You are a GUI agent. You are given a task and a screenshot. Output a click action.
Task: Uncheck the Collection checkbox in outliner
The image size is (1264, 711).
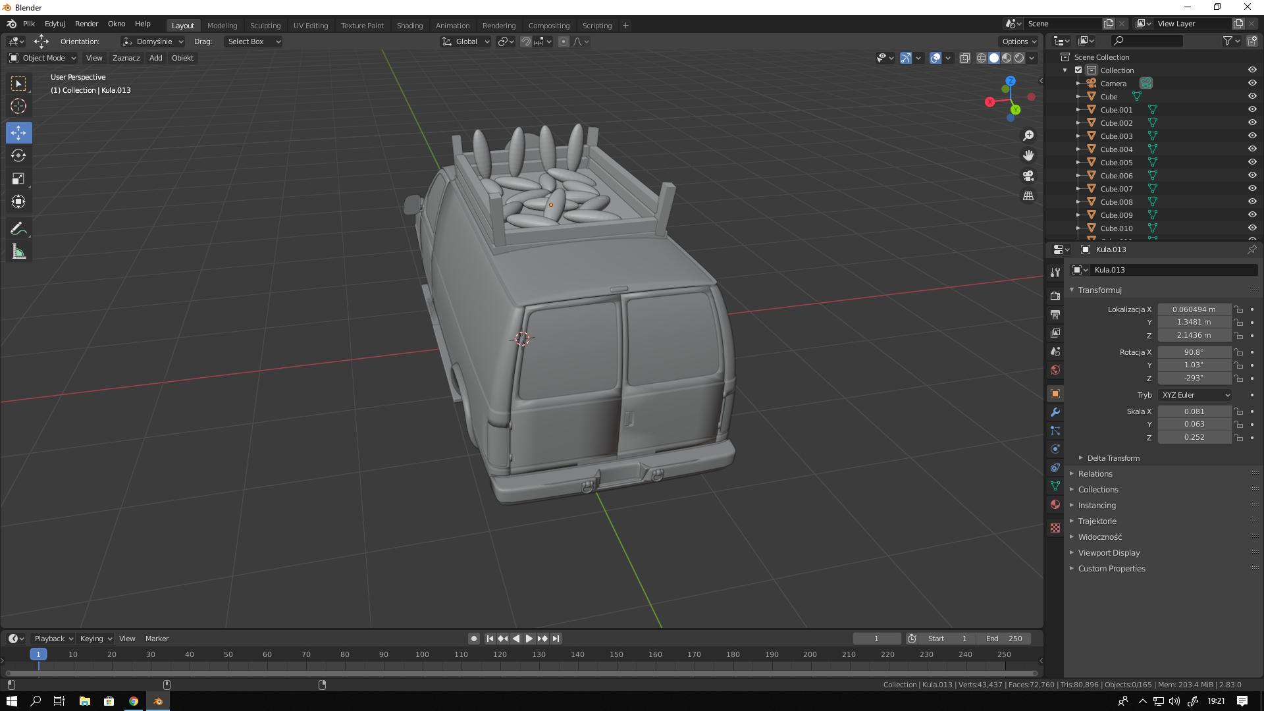click(1078, 70)
